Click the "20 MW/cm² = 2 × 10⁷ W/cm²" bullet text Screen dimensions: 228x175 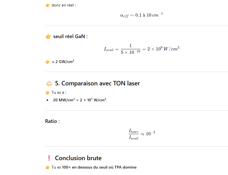(79, 100)
